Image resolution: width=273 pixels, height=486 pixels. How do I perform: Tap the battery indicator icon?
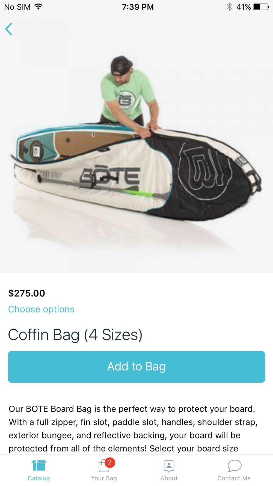(x=261, y=7)
